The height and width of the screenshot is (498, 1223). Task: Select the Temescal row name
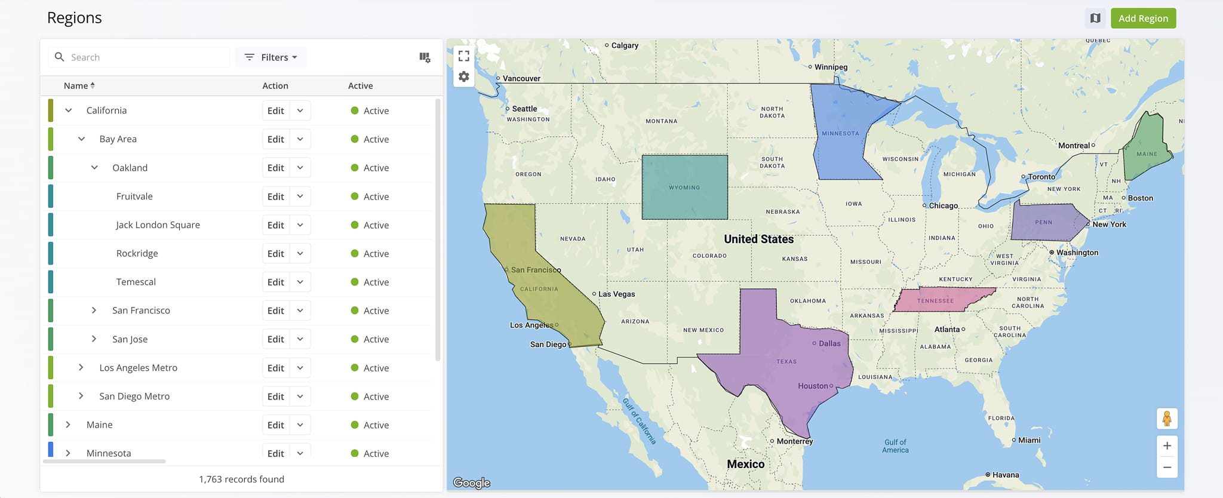coord(136,282)
